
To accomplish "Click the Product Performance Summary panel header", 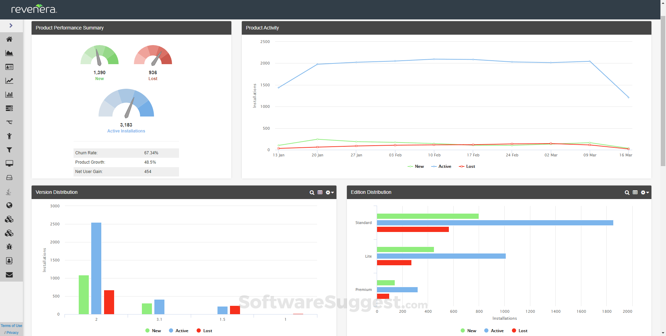I will click(69, 28).
